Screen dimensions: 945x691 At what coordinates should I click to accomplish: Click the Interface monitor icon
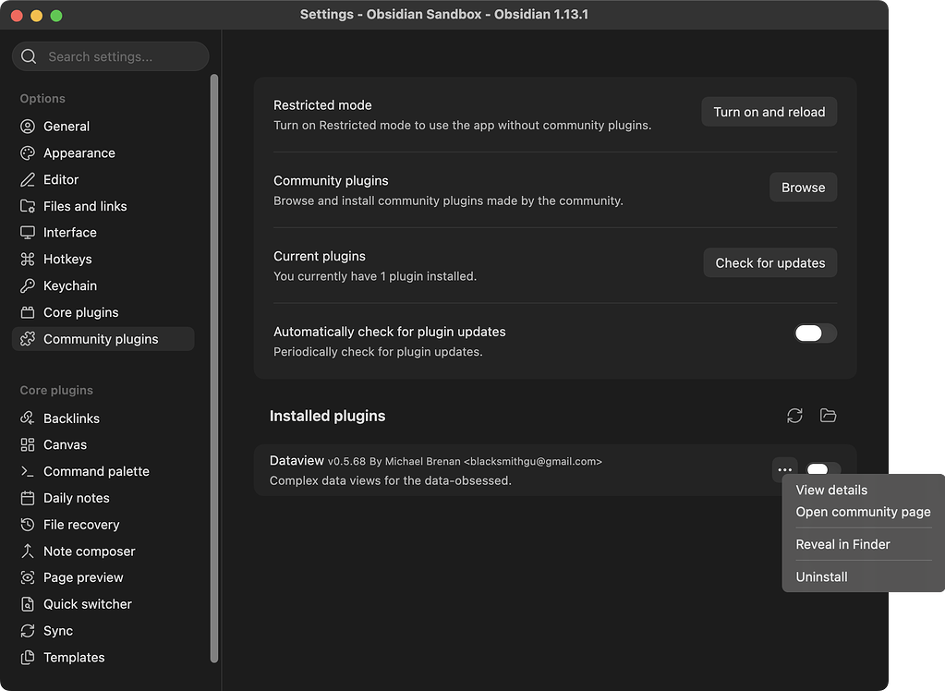pyautogui.click(x=28, y=233)
